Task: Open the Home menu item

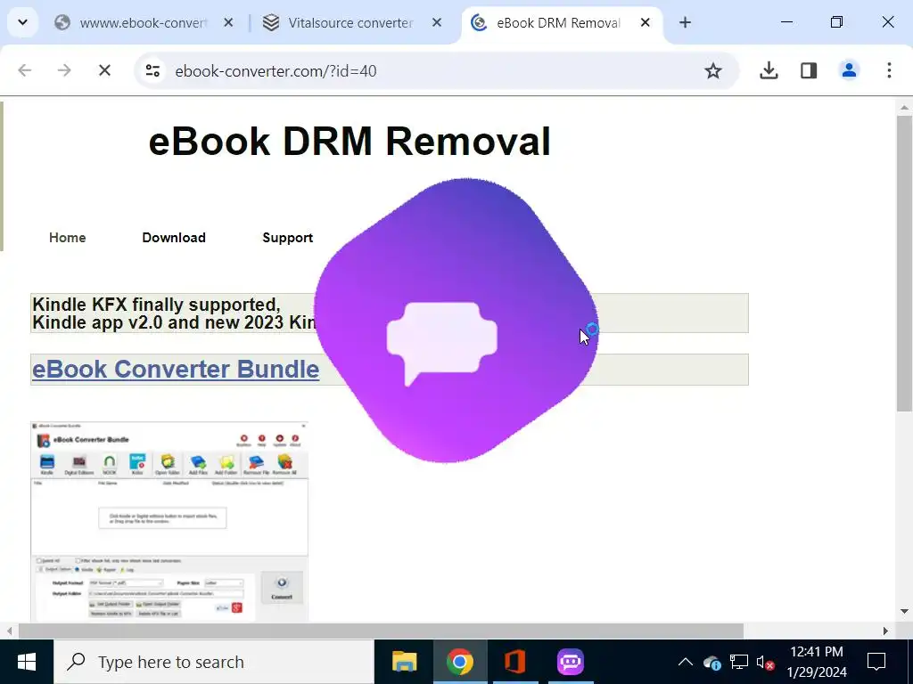Action: pos(68,237)
